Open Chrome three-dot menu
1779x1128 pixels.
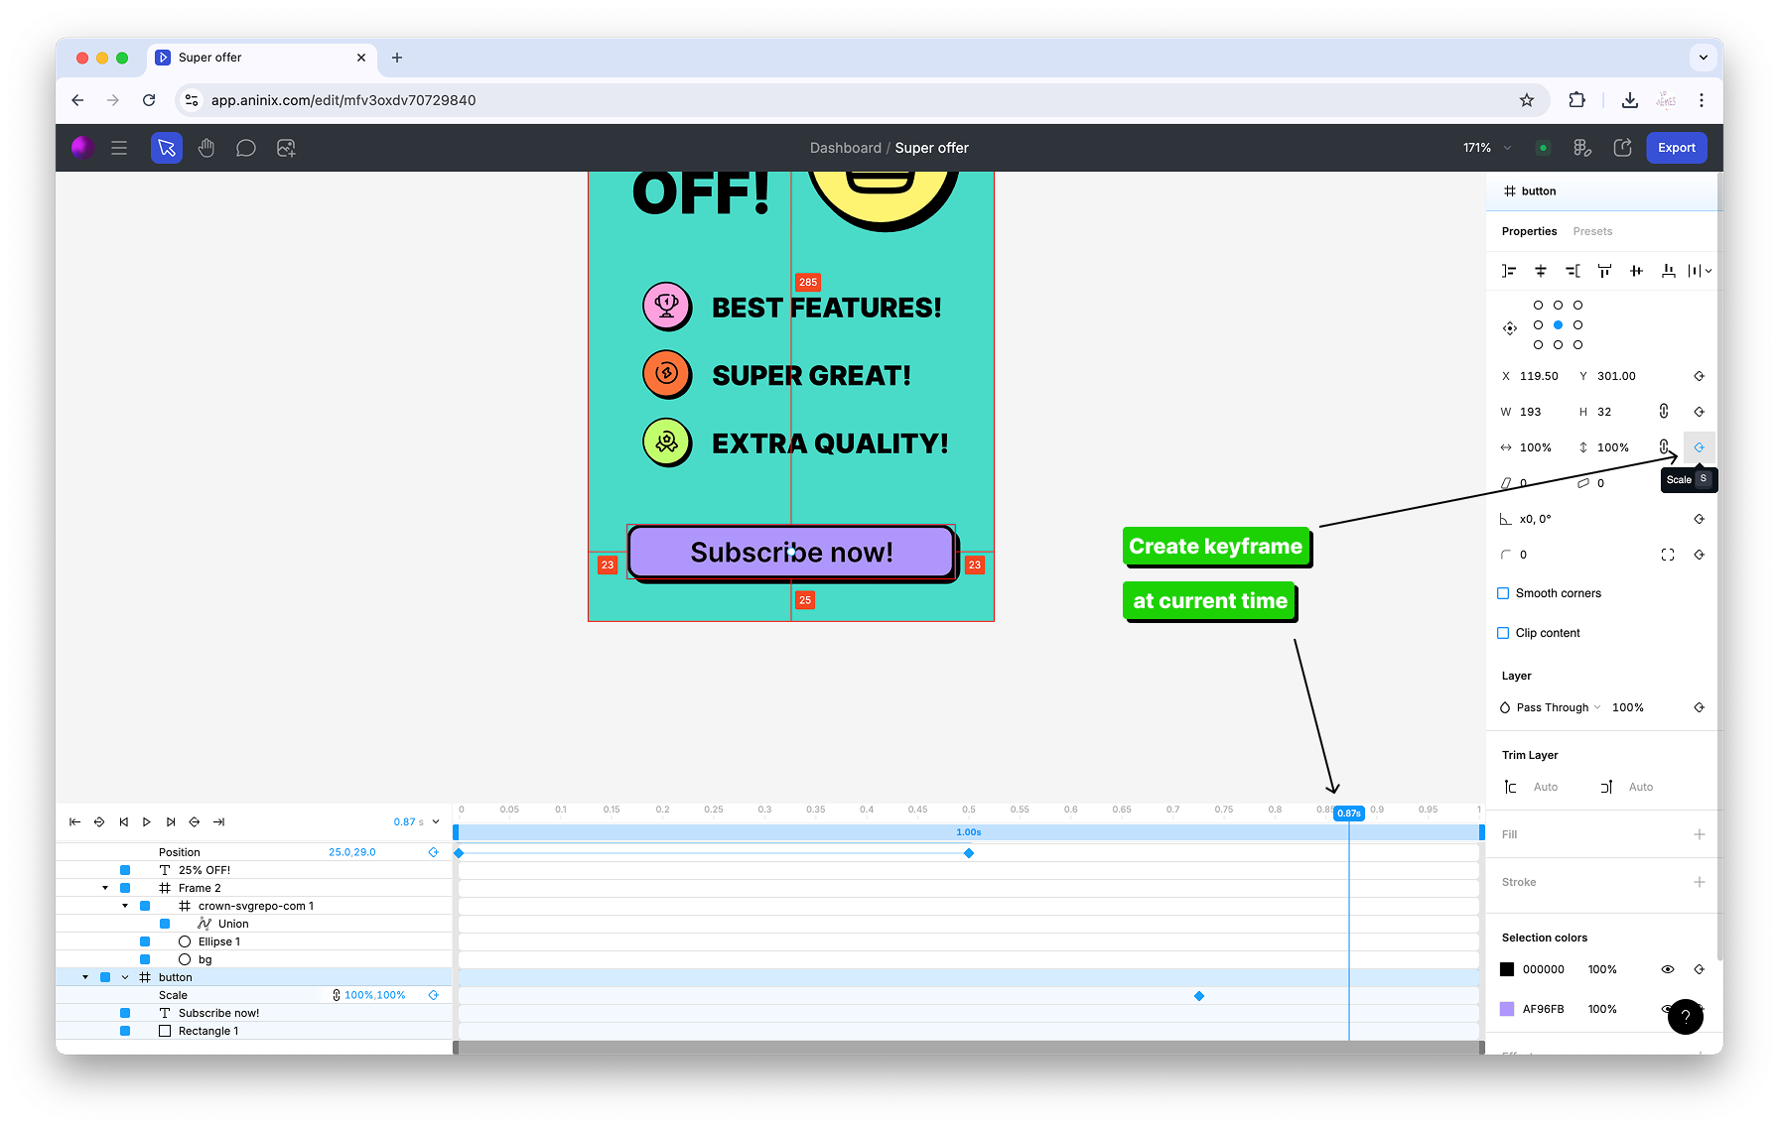pyautogui.click(x=1702, y=100)
